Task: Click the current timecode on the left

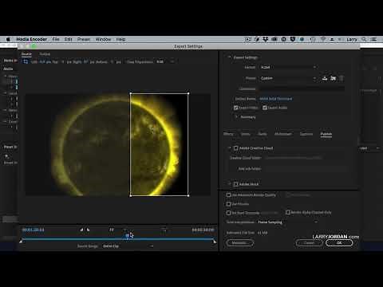Action: click(34, 230)
